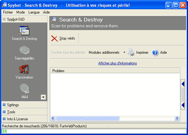Screen dimensions: 188x135
Task: Click 'Scan for problems and remove them.' text
Action: click(x=85, y=26)
